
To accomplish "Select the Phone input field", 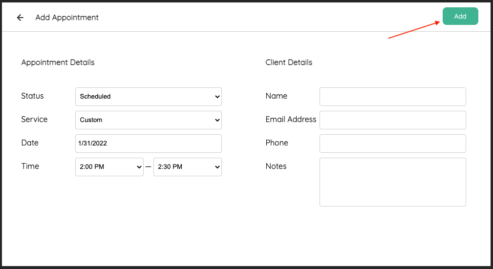I will (x=392, y=144).
